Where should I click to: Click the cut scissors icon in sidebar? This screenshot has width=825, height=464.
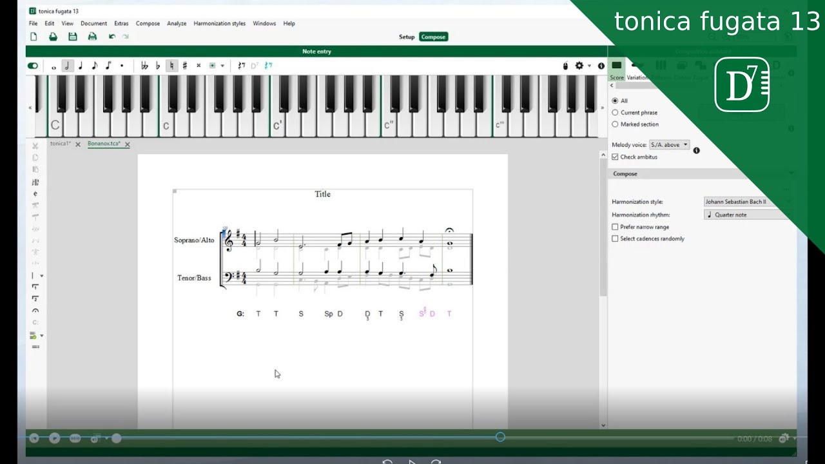pyautogui.click(x=35, y=146)
